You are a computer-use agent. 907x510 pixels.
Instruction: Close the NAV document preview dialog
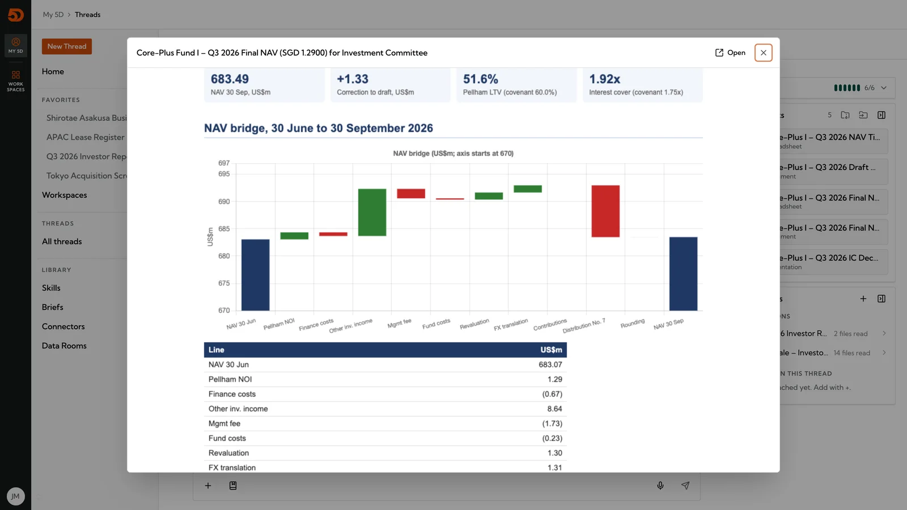coord(763,53)
